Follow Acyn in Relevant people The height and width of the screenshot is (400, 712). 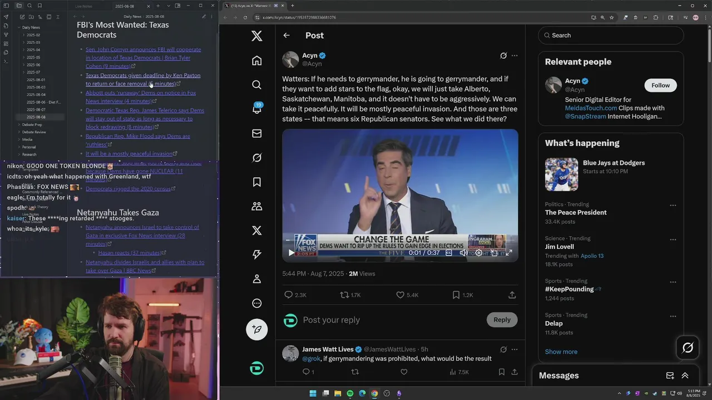coord(660,85)
